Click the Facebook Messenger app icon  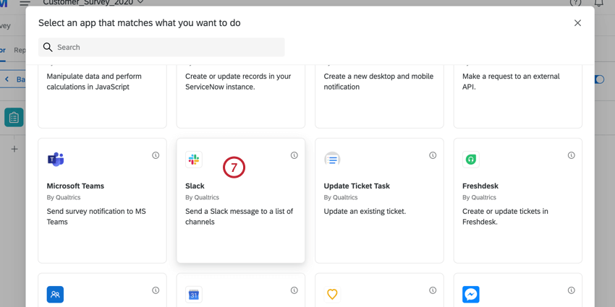point(471,294)
